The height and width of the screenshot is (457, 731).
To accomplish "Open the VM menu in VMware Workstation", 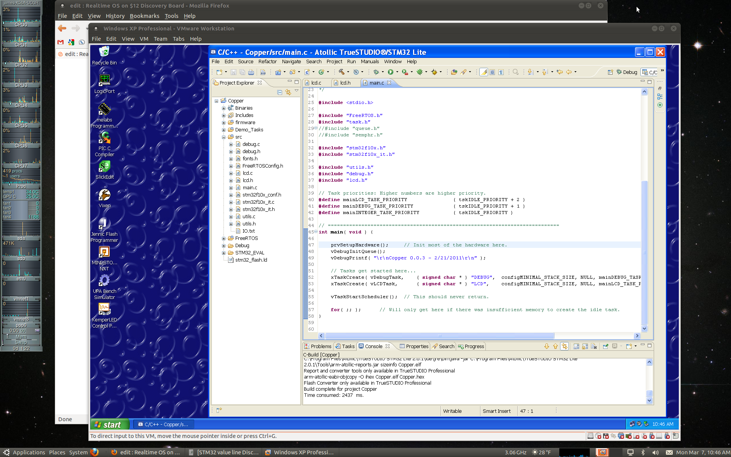I will pyautogui.click(x=144, y=39).
